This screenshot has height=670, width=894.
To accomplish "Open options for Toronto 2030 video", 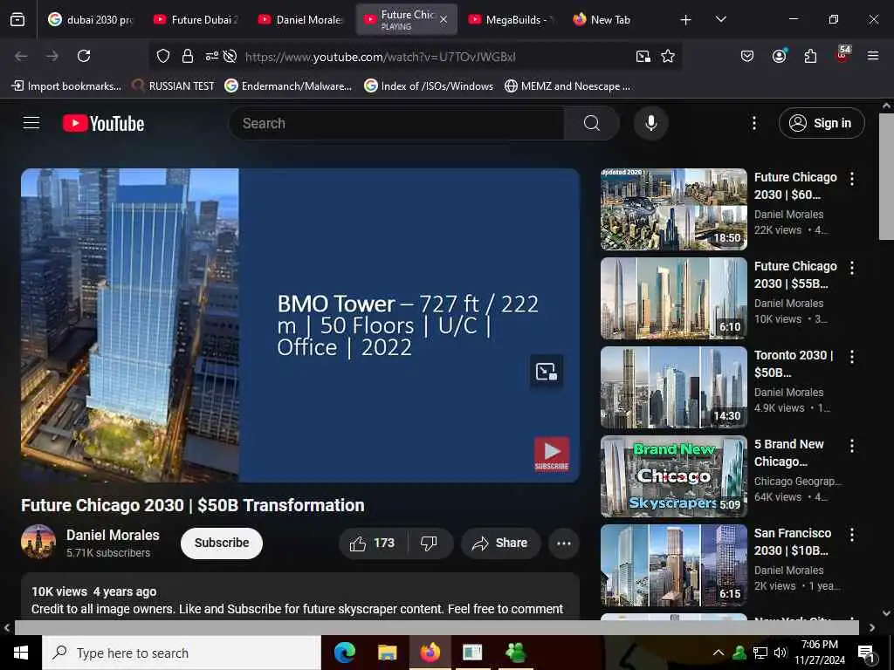I will click(x=852, y=357).
